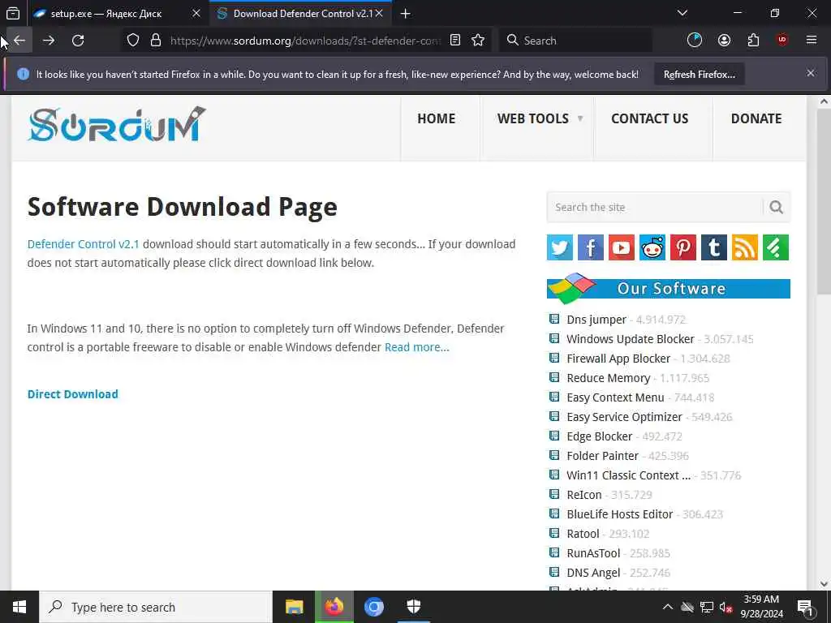Screen dimensions: 831x623
Task: Go forward with browser forward arrow
Action: 49,41
